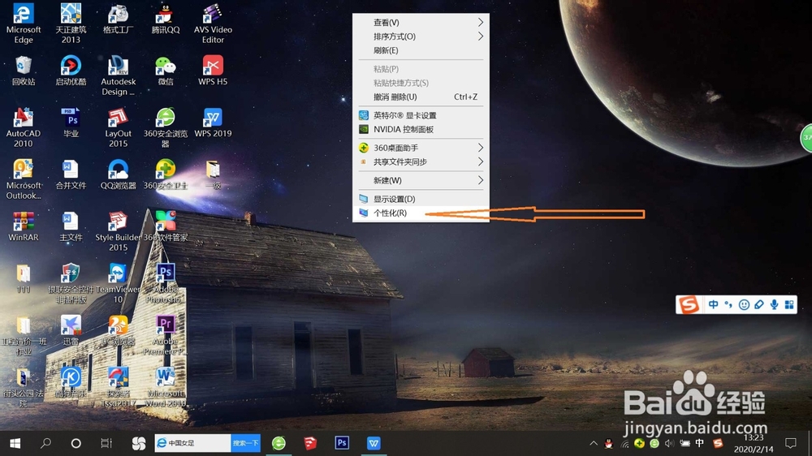Choose 撤消 删除(U) menu entry
The height and width of the screenshot is (456, 812).
(421, 97)
